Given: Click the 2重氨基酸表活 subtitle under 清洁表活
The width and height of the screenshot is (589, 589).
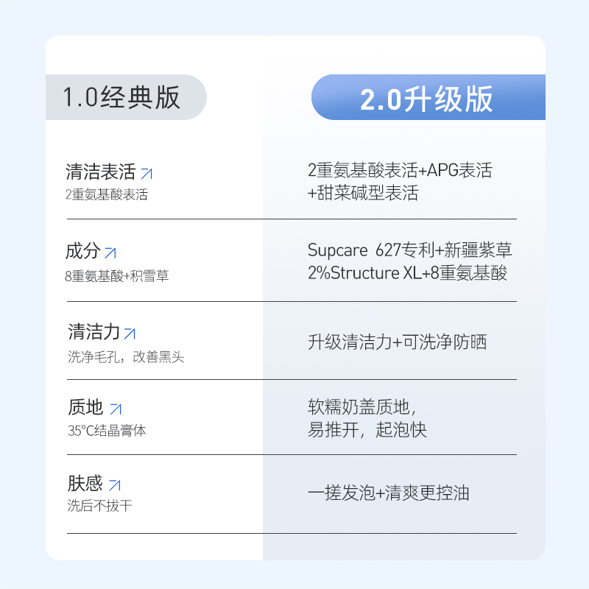Looking at the screenshot, I should click(x=107, y=194).
